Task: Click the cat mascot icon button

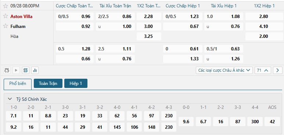Action: point(7,70)
